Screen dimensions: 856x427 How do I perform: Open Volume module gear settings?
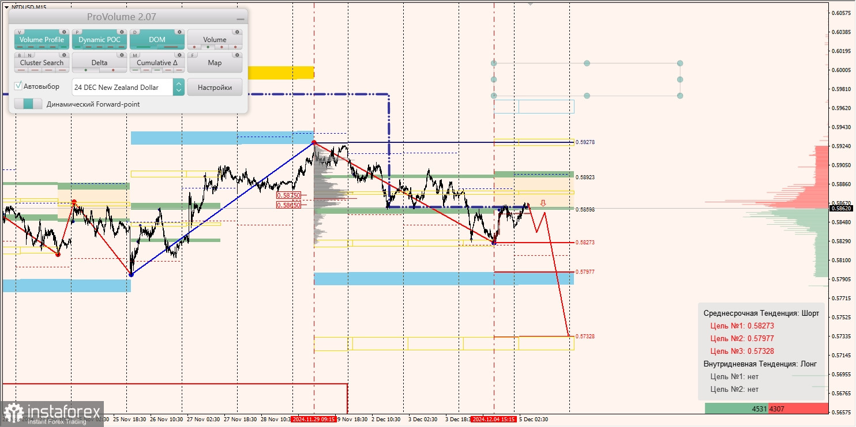click(237, 32)
